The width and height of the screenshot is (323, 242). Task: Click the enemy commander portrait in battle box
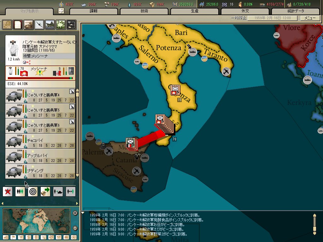71,71
